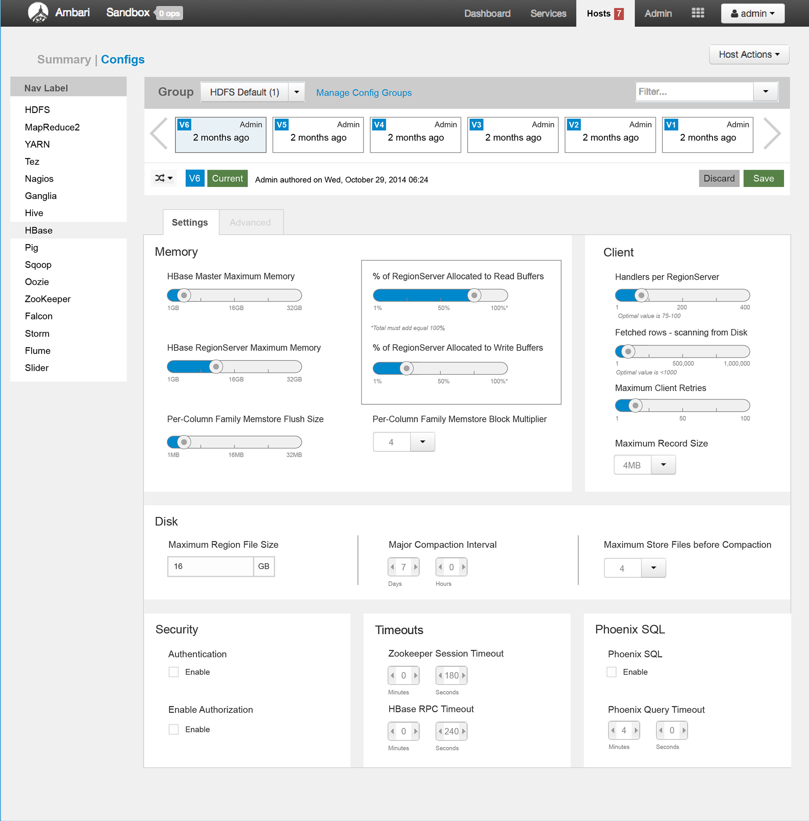Go to previous config versions arrow
The image size is (809, 821).
pyautogui.click(x=159, y=134)
